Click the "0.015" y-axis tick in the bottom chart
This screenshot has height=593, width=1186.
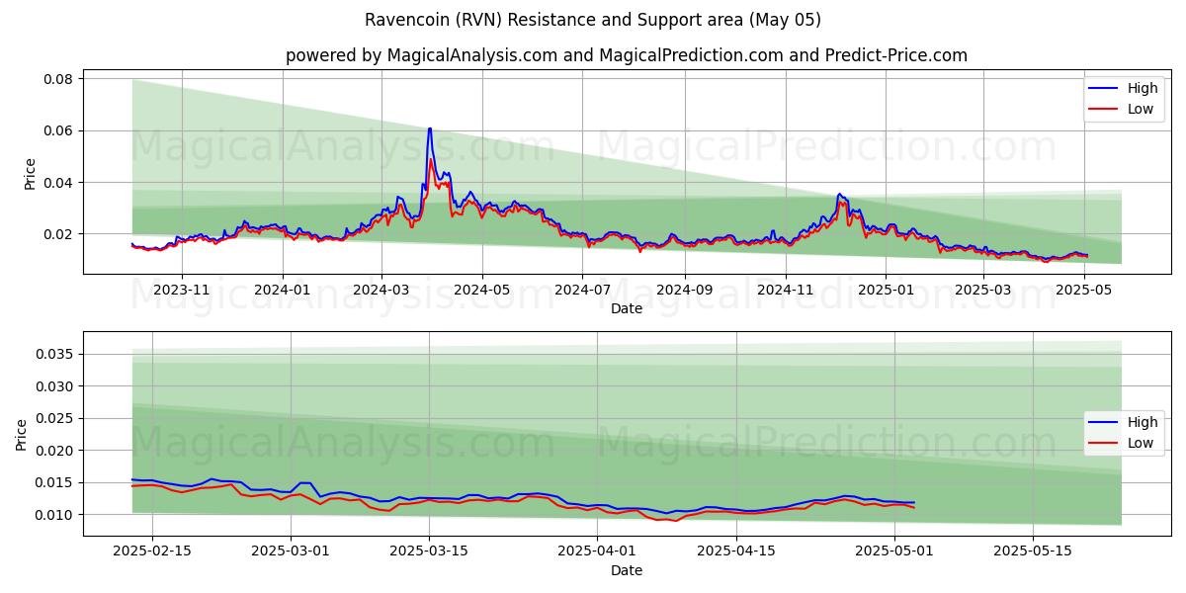click(55, 482)
